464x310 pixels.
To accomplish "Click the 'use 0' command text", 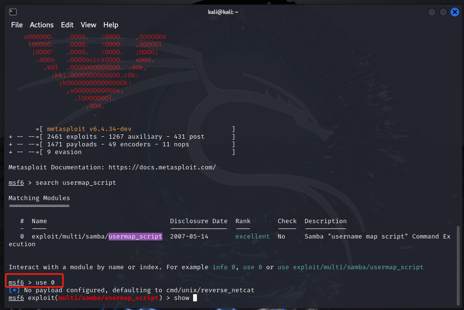I will (x=45, y=283).
